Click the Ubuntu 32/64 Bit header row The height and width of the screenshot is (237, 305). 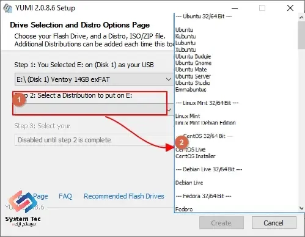pos(204,16)
